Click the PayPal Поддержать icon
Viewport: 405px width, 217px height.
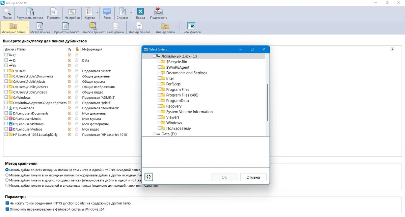tap(158, 13)
